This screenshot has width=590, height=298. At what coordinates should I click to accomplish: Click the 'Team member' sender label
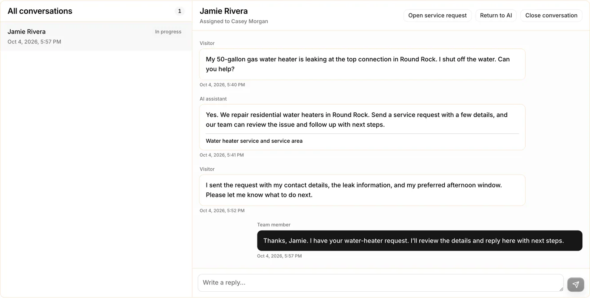(x=274, y=225)
